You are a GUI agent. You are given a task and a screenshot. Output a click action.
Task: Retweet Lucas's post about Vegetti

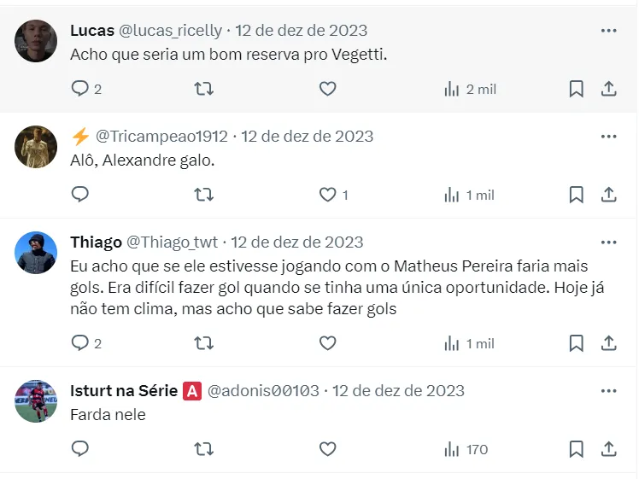(x=204, y=89)
